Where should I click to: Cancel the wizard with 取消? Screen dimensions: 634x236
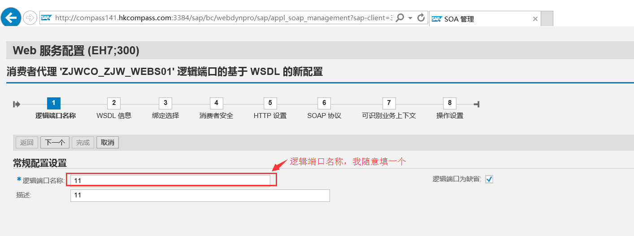point(108,143)
